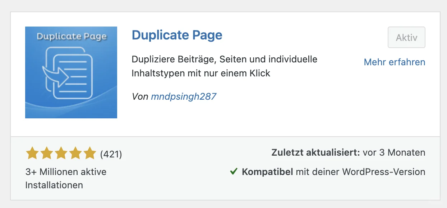The height and width of the screenshot is (208, 447).
Task: Click the 'vor 3 Monaten' update time
Action: (394, 152)
